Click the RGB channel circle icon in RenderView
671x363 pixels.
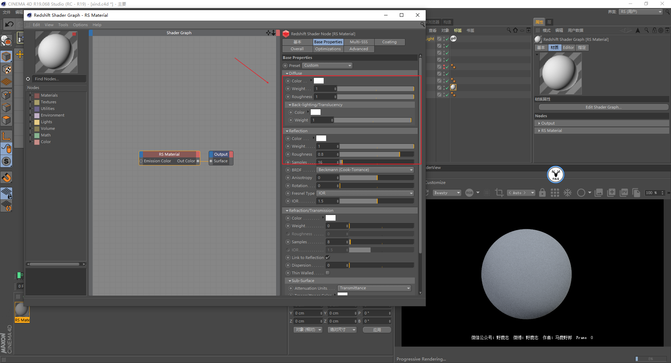[x=469, y=193]
